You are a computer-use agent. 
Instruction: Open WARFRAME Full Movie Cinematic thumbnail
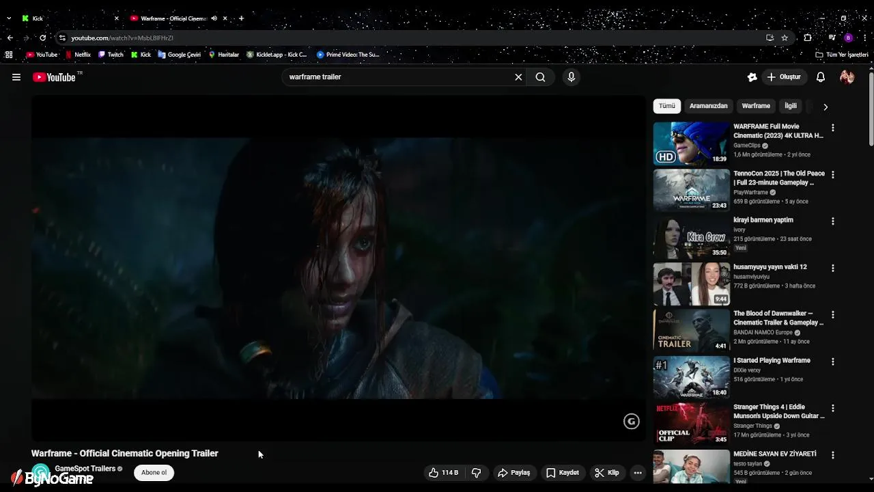click(691, 143)
